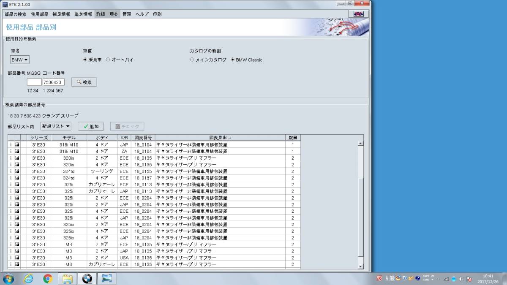507x285 pixels.
Task: Sort by 図表番号 column header
Action: tap(143, 138)
